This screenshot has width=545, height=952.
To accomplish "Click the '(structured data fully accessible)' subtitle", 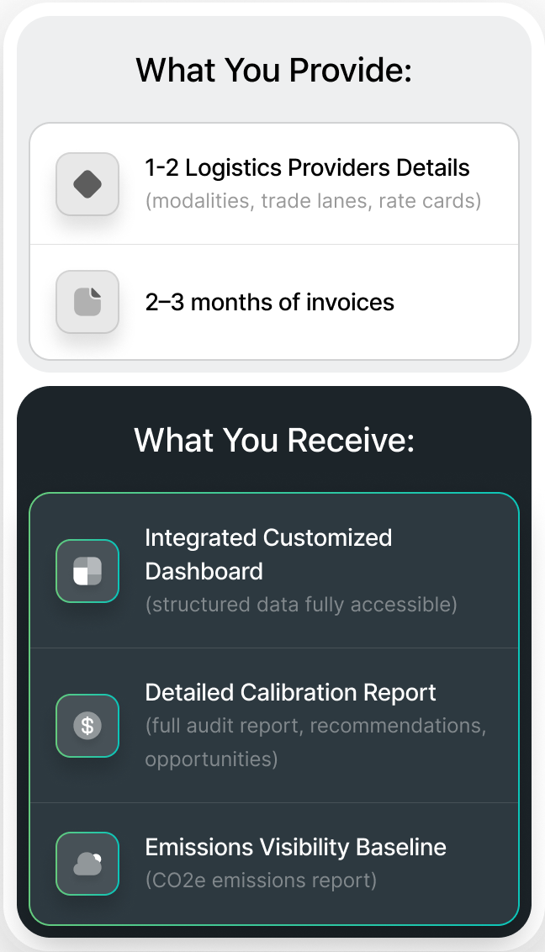I will click(301, 605).
